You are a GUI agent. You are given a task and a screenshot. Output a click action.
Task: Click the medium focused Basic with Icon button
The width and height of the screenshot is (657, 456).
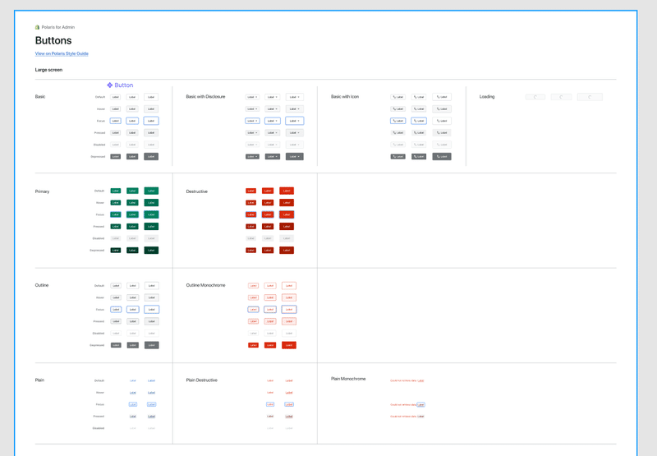pyautogui.click(x=419, y=121)
